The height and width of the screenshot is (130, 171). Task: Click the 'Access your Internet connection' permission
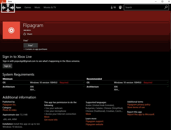pos(60,114)
